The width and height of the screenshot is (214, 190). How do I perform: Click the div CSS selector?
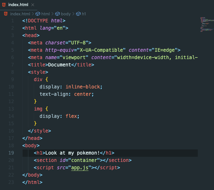(38, 80)
